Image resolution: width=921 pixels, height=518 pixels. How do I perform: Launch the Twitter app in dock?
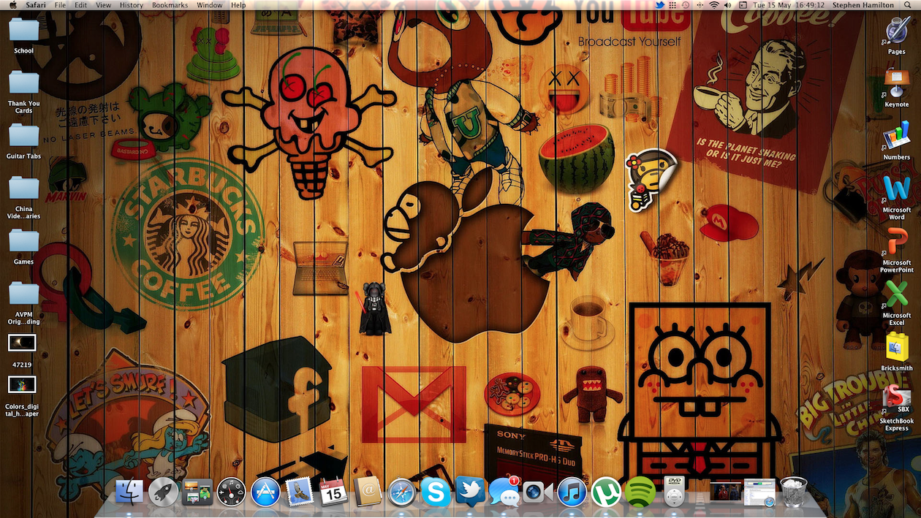[470, 492]
